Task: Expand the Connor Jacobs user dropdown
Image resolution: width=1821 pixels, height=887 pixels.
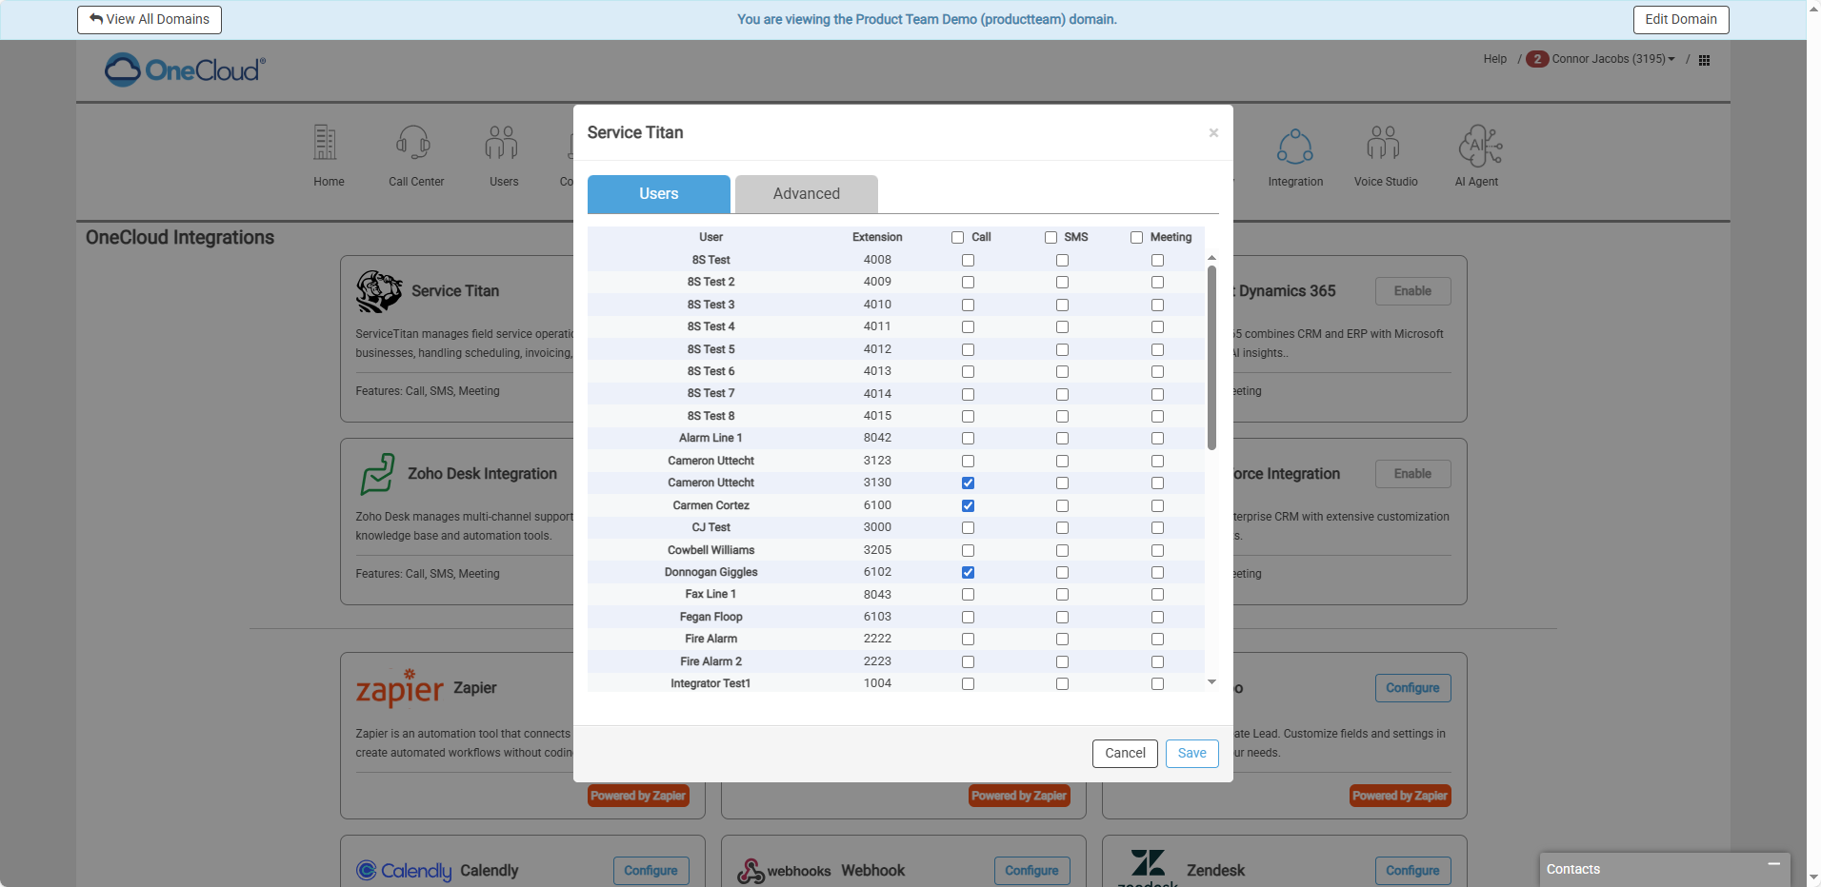Action: [x=1612, y=59]
